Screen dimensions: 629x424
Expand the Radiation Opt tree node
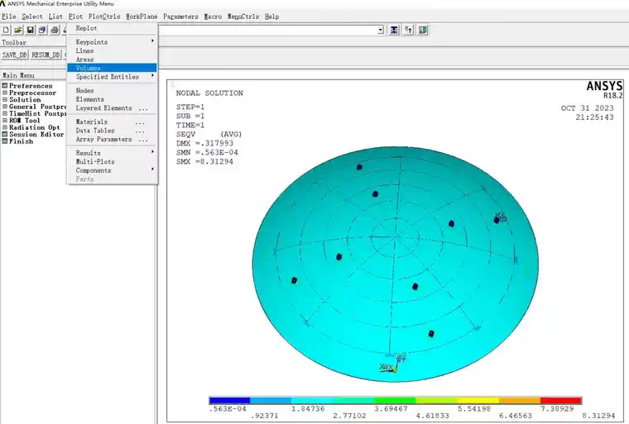(5, 127)
